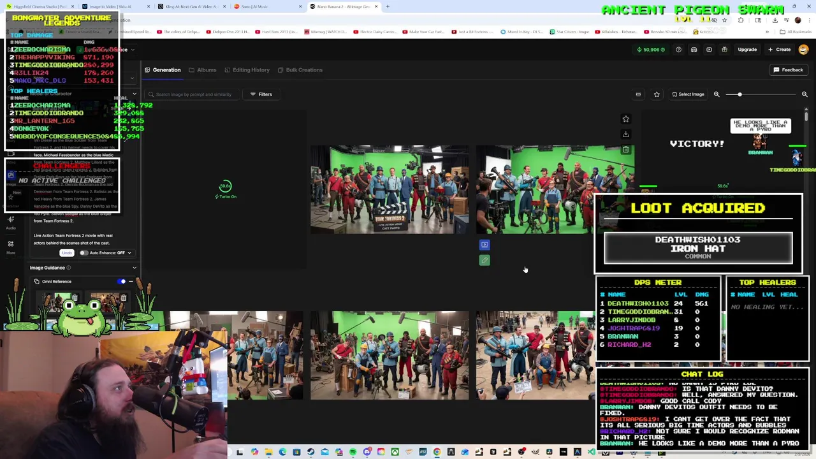This screenshot has height=459, width=816.
Task: Click the zoom-out magnifier icon
Action: (717, 94)
